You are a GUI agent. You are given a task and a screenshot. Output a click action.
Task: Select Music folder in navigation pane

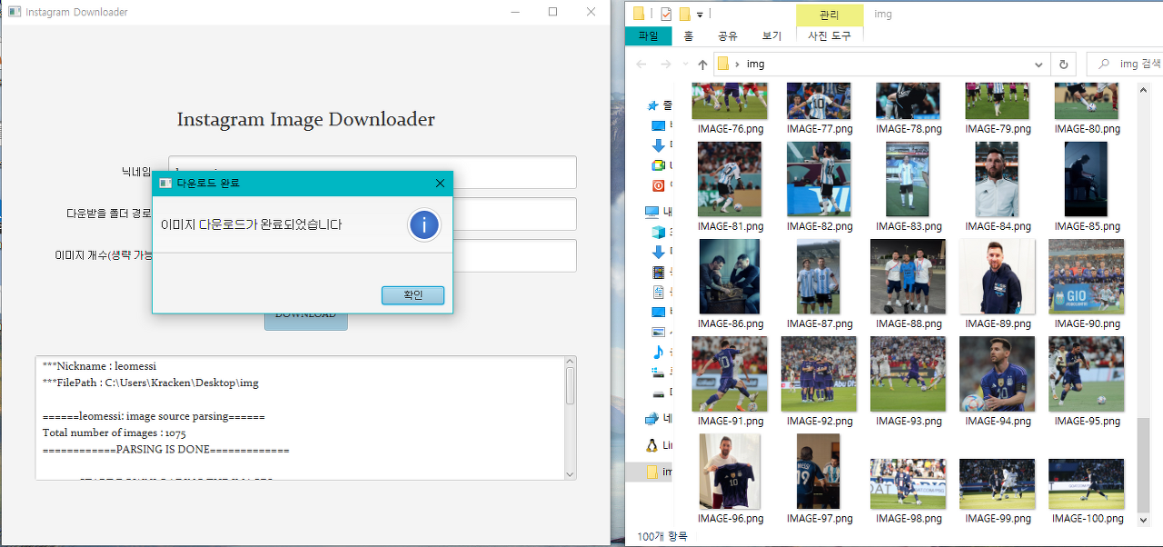coord(659,352)
